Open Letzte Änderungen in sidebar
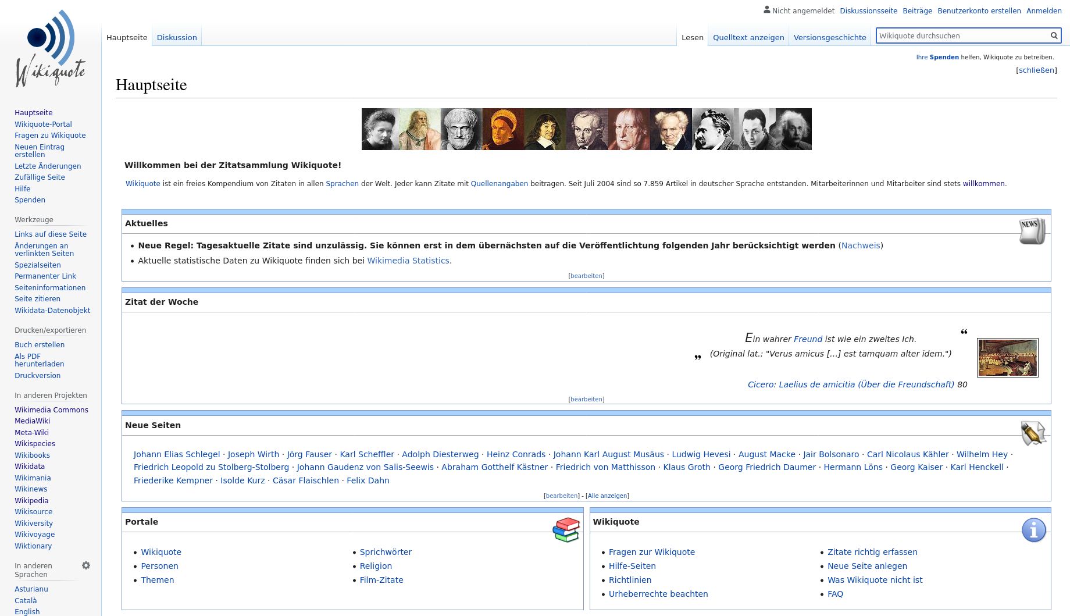 (48, 166)
